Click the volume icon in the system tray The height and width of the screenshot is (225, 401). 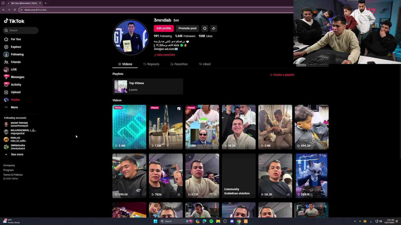(380, 221)
